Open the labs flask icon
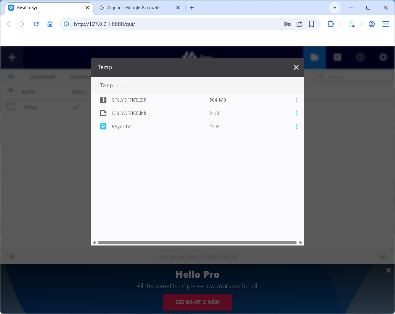This screenshot has width=395, height=314. click(351, 24)
